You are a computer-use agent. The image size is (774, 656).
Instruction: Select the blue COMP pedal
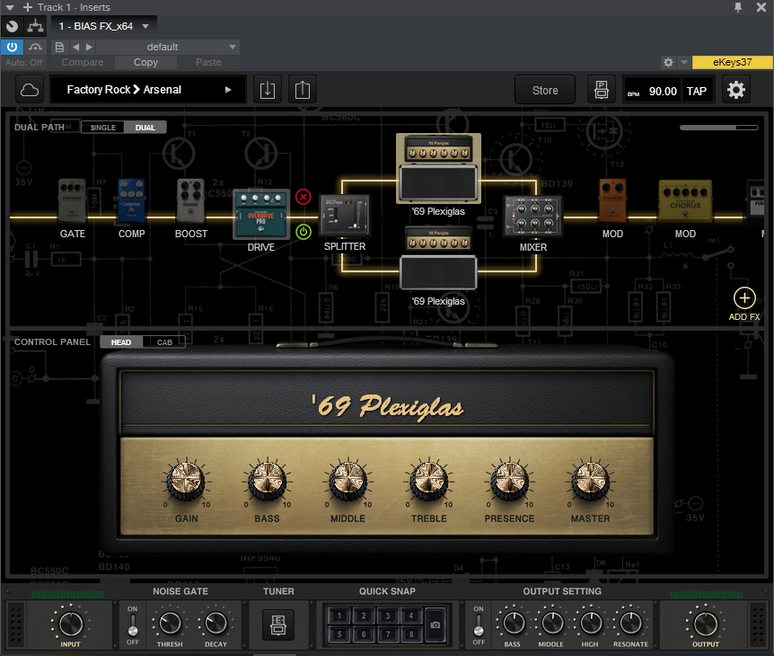pyautogui.click(x=131, y=201)
